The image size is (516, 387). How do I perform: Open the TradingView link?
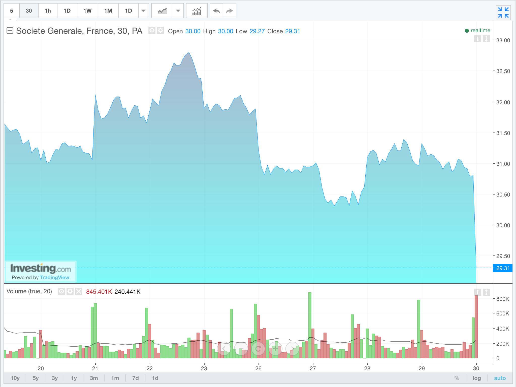54,277
